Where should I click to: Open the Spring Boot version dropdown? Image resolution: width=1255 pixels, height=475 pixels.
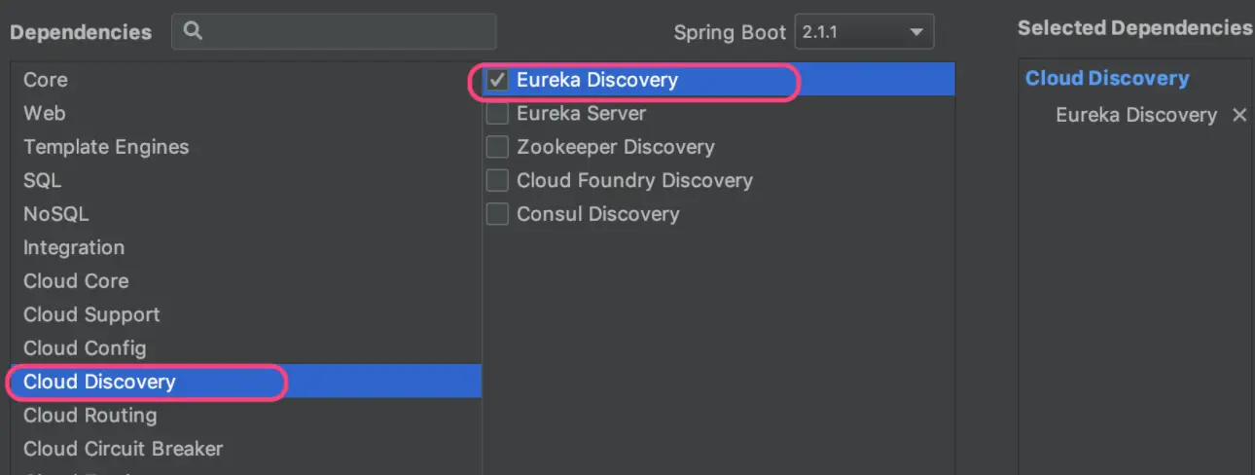pyautogui.click(x=864, y=32)
